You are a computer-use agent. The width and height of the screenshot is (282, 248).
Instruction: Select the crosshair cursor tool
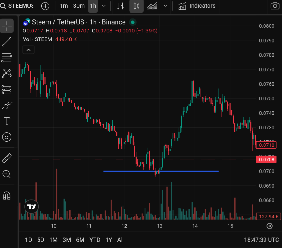pos(7,26)
